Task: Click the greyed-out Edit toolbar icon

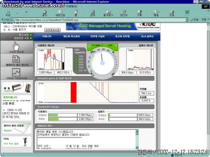Action: point(187,12)
